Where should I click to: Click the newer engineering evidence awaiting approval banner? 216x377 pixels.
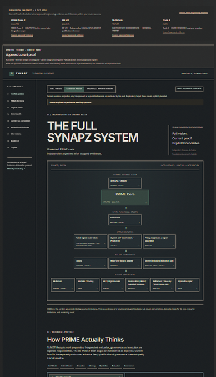(x=125, y=102)
